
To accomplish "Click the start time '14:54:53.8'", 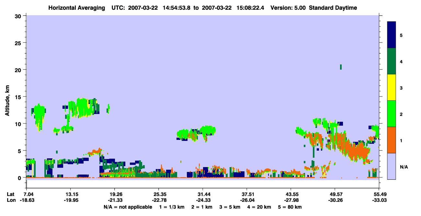I will [177, 8].
